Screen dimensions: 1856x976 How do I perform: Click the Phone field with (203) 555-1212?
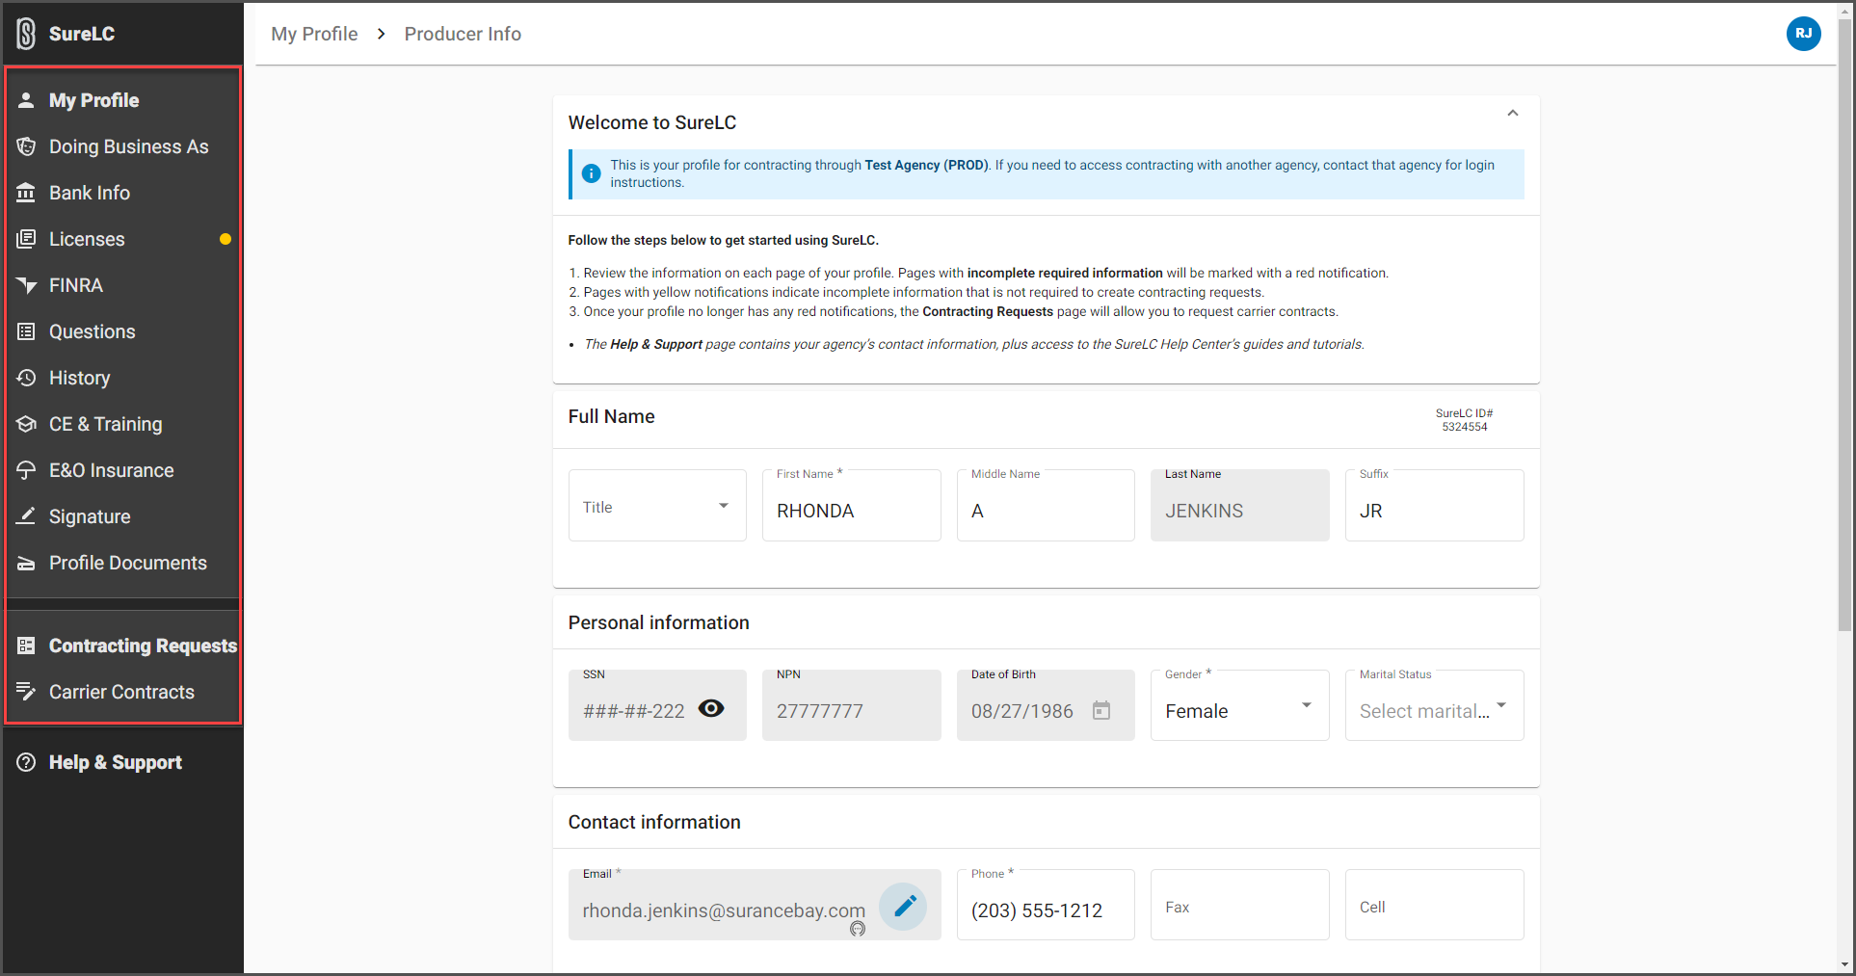[1046, 906]
